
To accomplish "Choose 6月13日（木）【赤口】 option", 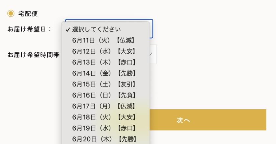I will pos(104,63).
